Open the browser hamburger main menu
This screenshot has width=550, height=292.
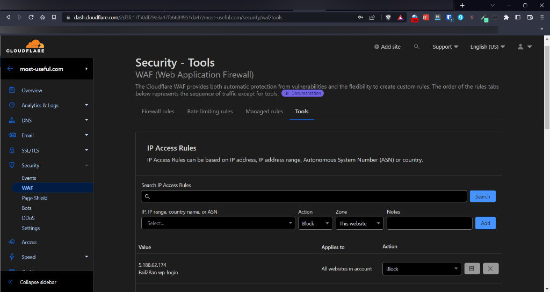coord(542,17)
